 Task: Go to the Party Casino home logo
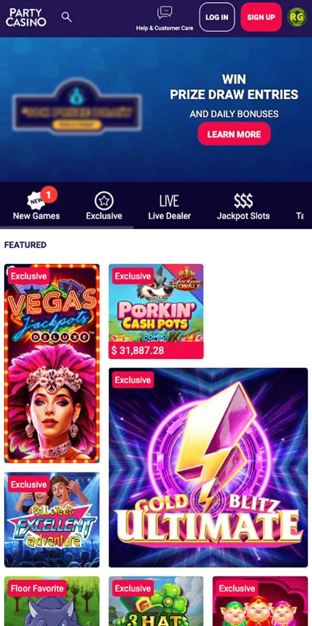tap(26, 18)
